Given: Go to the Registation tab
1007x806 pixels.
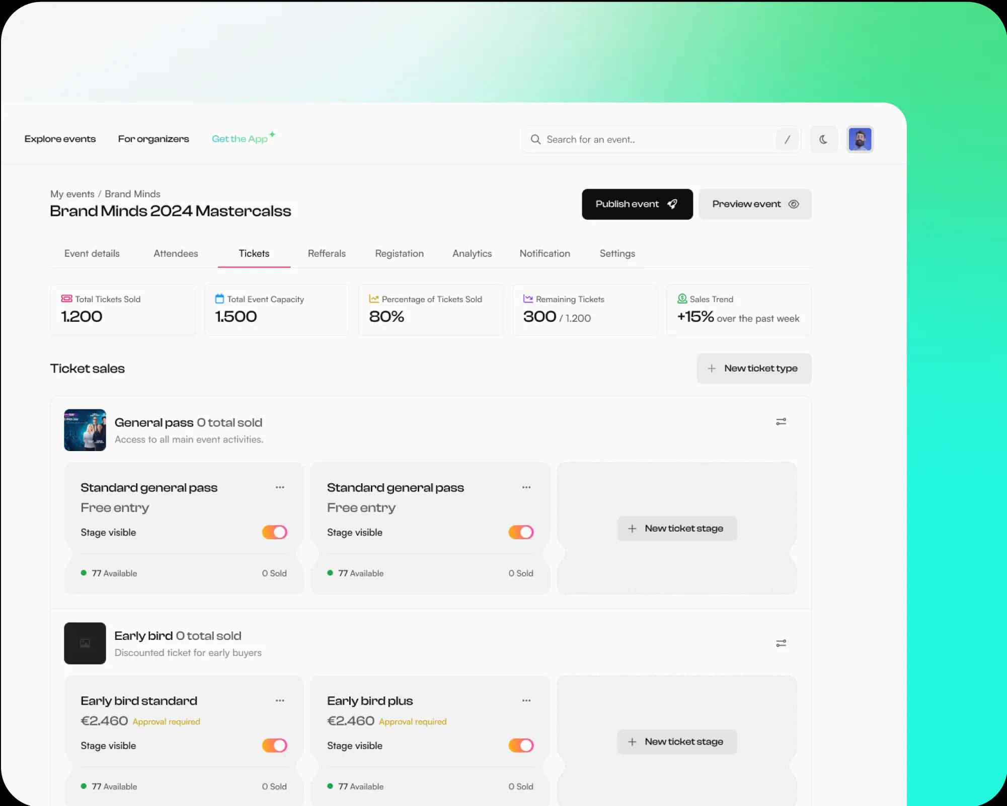Looking at the screenshot, I should (x=399, y=253).
